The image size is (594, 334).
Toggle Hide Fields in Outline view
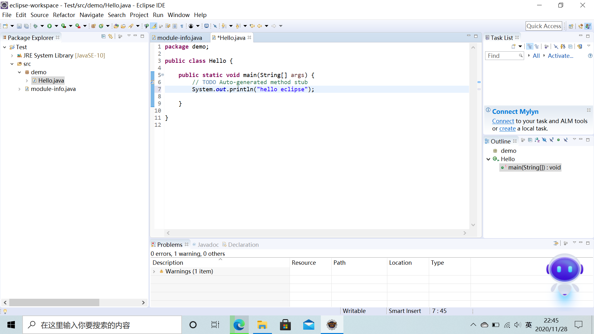pyautogui.click(x=544, y=140)
